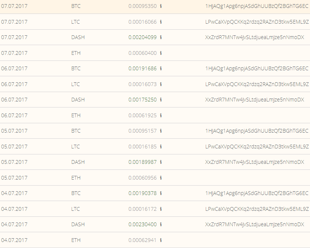Select BTC label in the 06.07.2017 row
This screenshot has width=310, height=248.
(76, 68)
